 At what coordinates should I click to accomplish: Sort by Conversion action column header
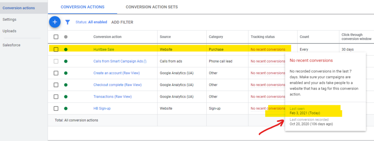click(107, 37)
